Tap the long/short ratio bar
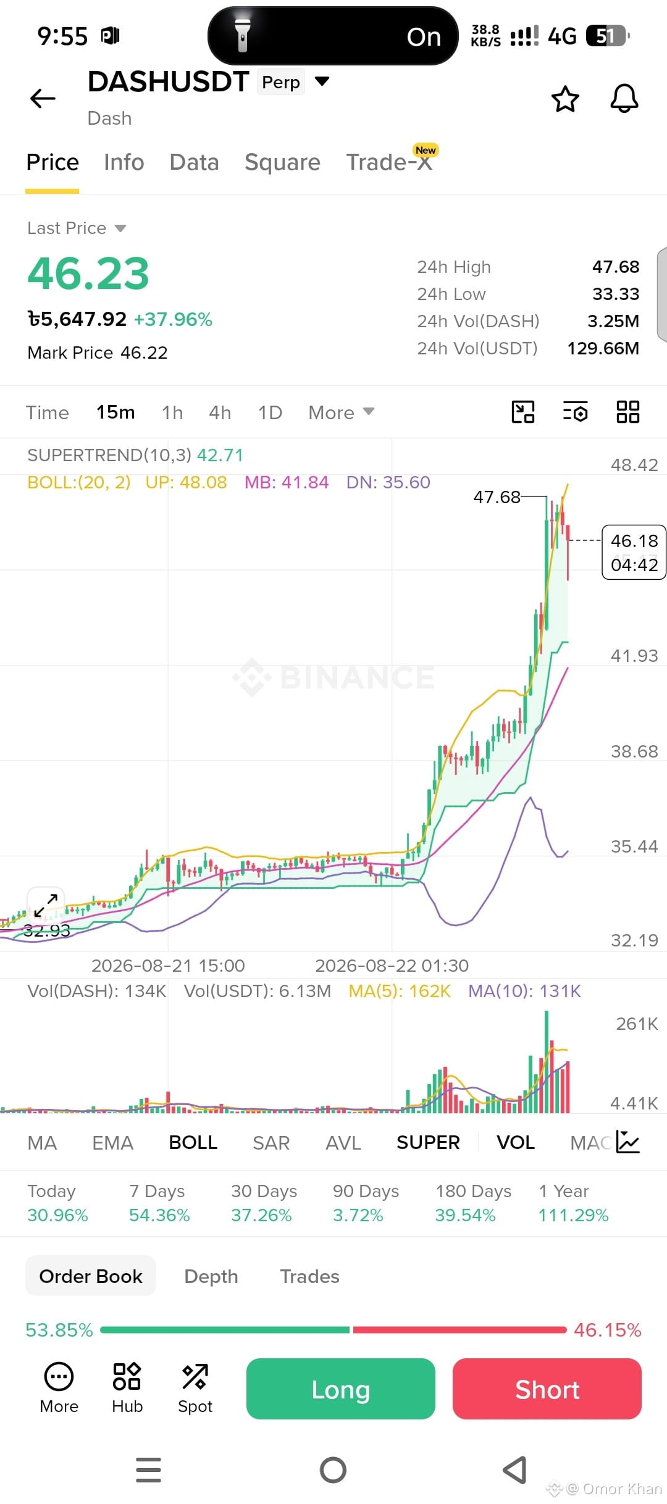667x1504 pixels. coord(333,1330)
